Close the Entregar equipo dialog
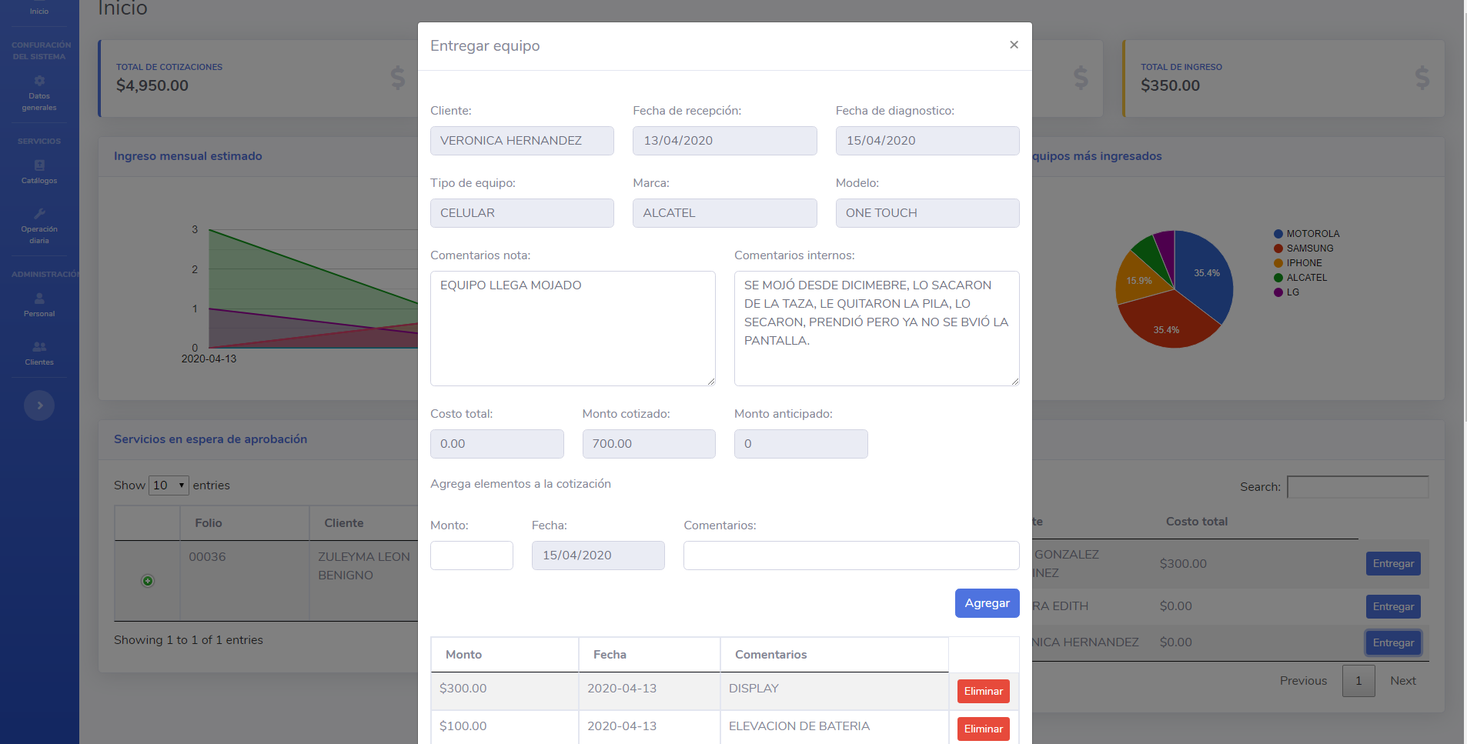 pyautogui.click(x=1014, y=45)
